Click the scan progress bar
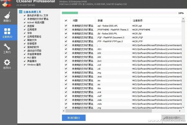Screen dimensions: 187x125 coord(119,13)
